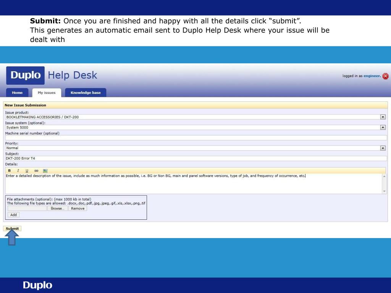Open Issue product dropdown arrow
Image resolution: width=391 pixels, height=293 pixels.
(x=383, y=117)
